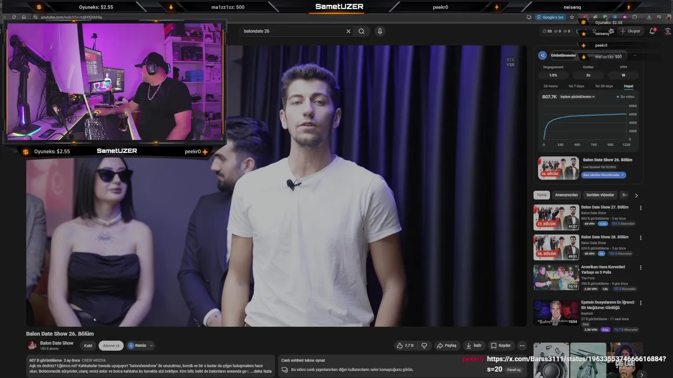Bookmark page with star icon
This screenshot has height=378, width=673.
[572, 17]
